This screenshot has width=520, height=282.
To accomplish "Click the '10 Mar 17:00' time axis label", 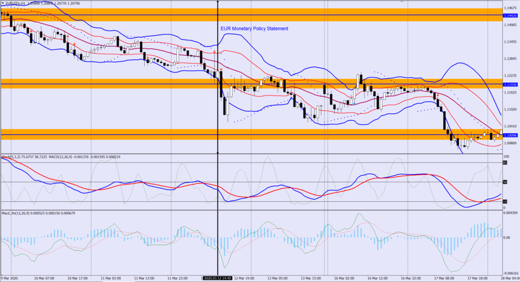I will (77, 278).
